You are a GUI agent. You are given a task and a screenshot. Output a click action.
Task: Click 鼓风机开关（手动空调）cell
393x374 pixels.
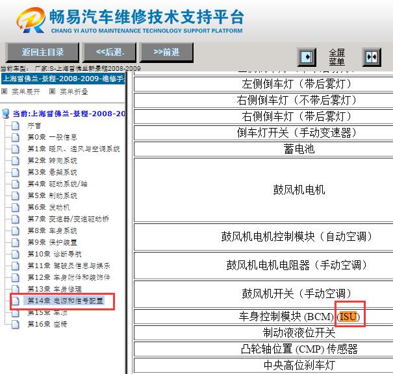(264, 294)
